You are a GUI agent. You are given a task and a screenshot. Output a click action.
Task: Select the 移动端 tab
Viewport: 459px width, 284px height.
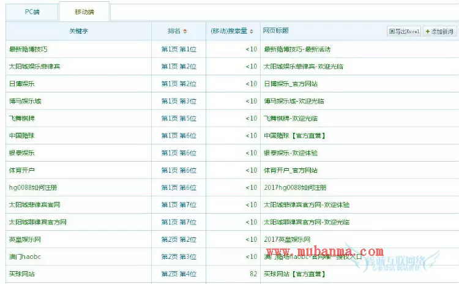(x=84, y=12)
